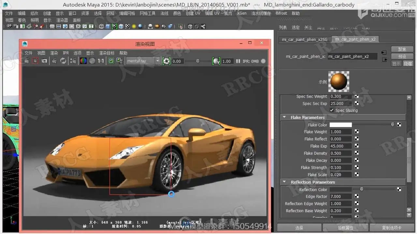Click the gamma sphere icon before 1.00 field

point(216,61)
